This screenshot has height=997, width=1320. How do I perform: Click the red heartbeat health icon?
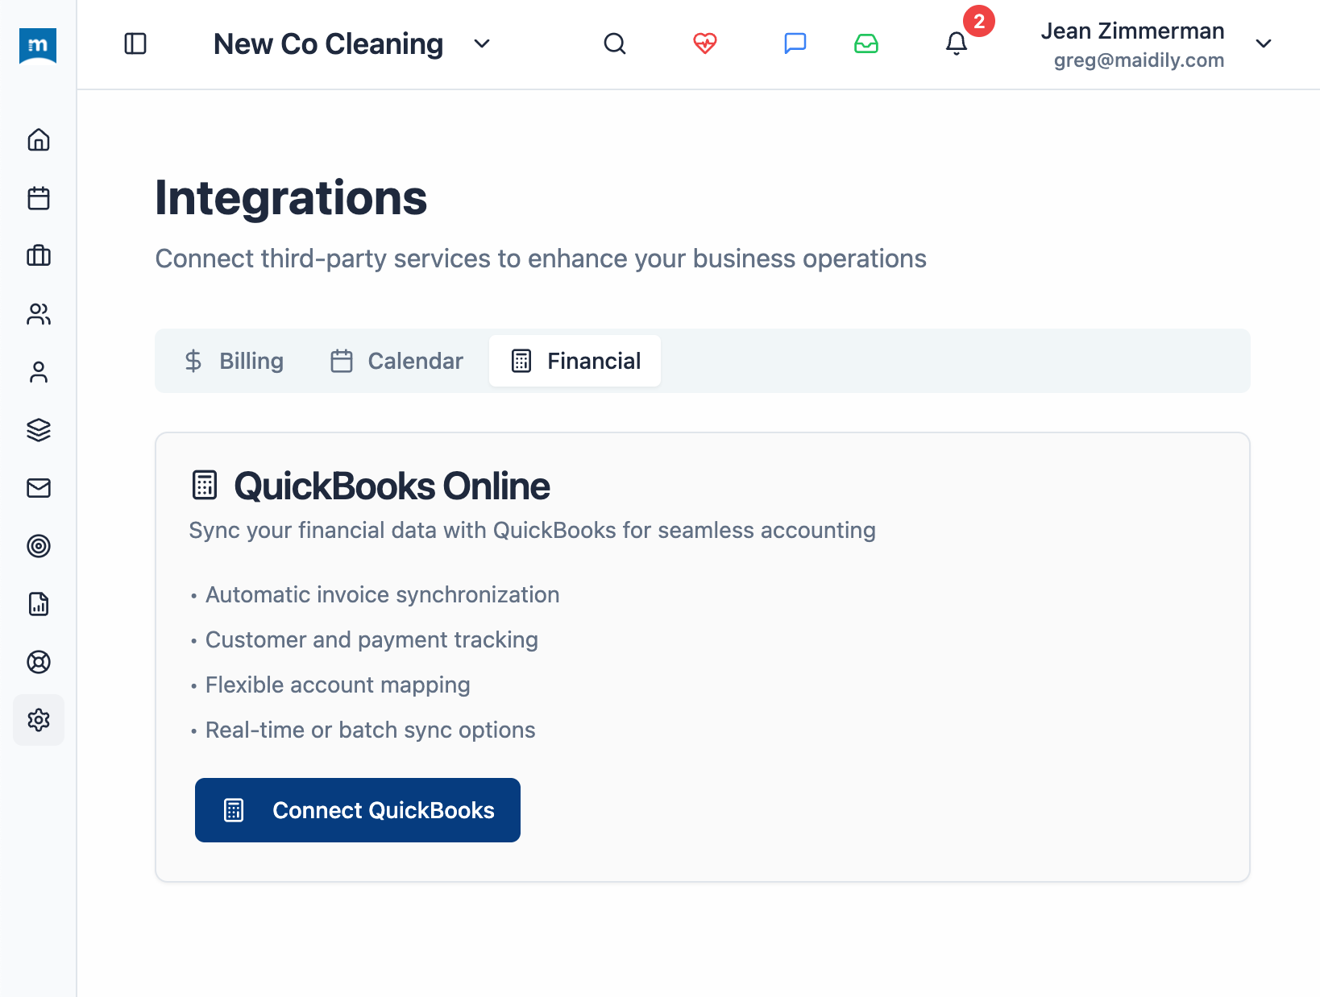[705, 44]
